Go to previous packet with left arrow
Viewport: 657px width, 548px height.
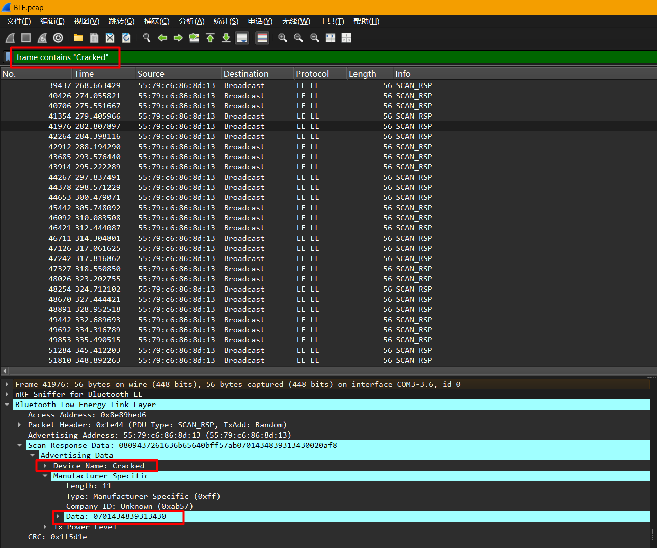pos(162,38)
